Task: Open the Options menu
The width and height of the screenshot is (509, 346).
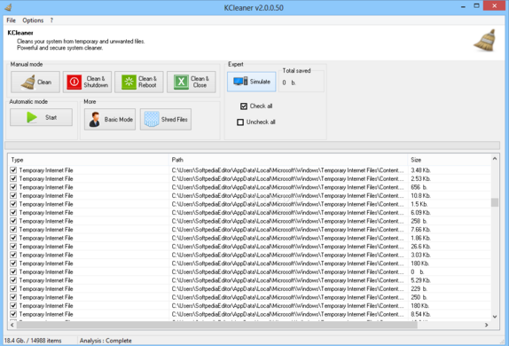Action: click(x=33, y=20)
